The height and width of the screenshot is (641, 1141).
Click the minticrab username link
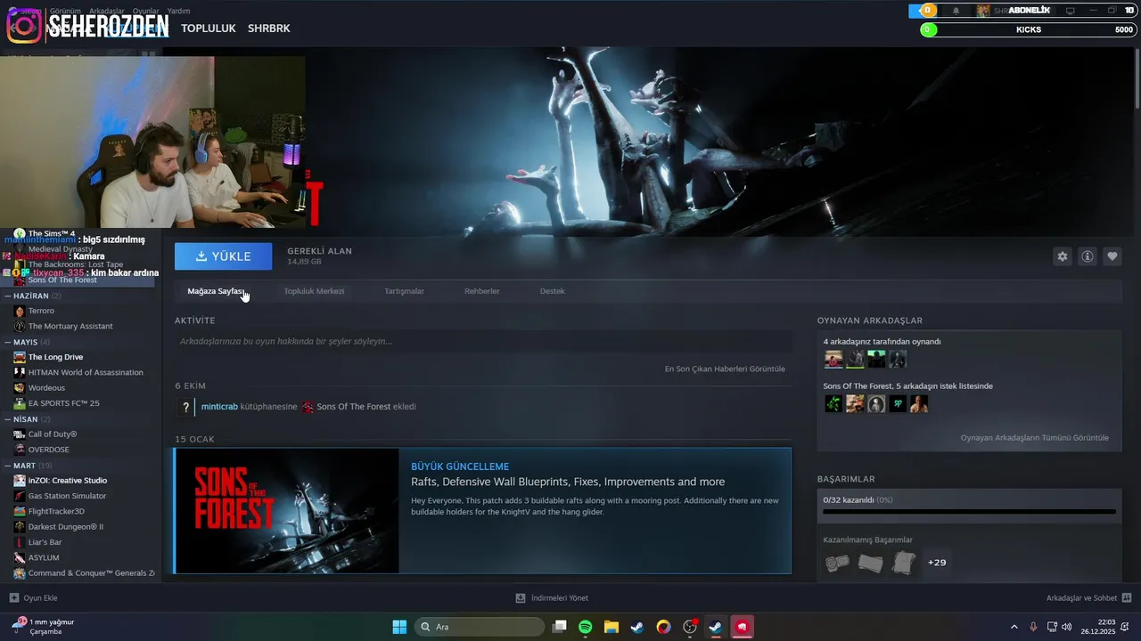point(219,407)
